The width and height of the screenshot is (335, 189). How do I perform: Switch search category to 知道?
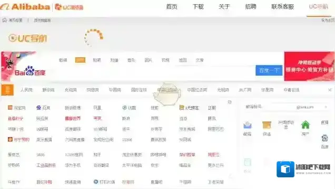pos(114,60)
